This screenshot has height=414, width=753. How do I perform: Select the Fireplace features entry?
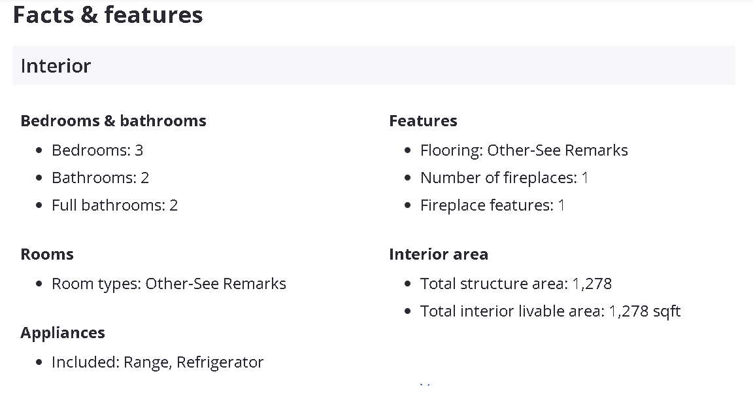pyautogui.click(x=492, y=205)
